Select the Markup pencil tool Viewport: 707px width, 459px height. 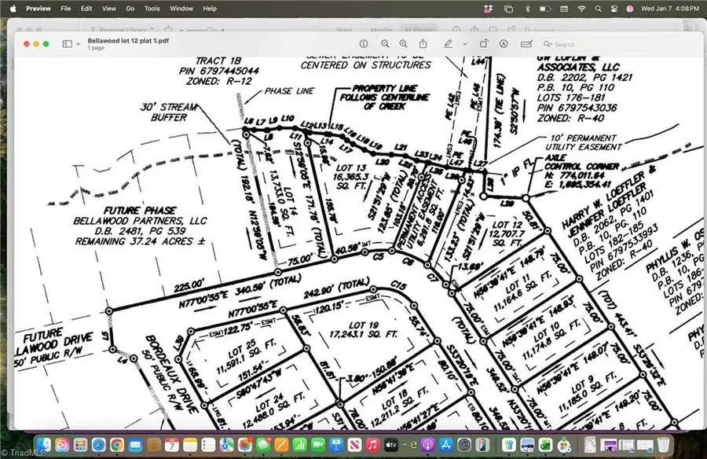448,43
